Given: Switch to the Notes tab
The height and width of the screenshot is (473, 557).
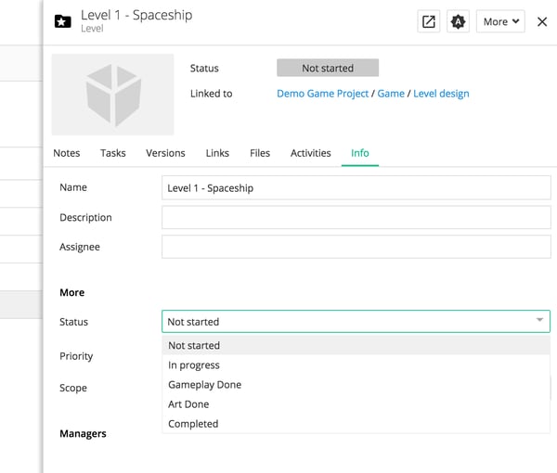Looking at the screenshot, I should (67, 153).
